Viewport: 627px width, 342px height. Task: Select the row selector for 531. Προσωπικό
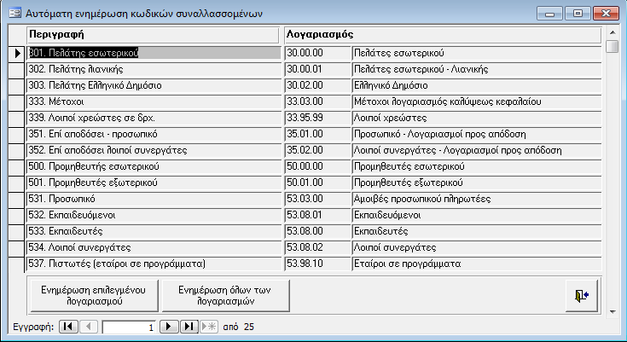pyautogui.click(x=16, y=199)
